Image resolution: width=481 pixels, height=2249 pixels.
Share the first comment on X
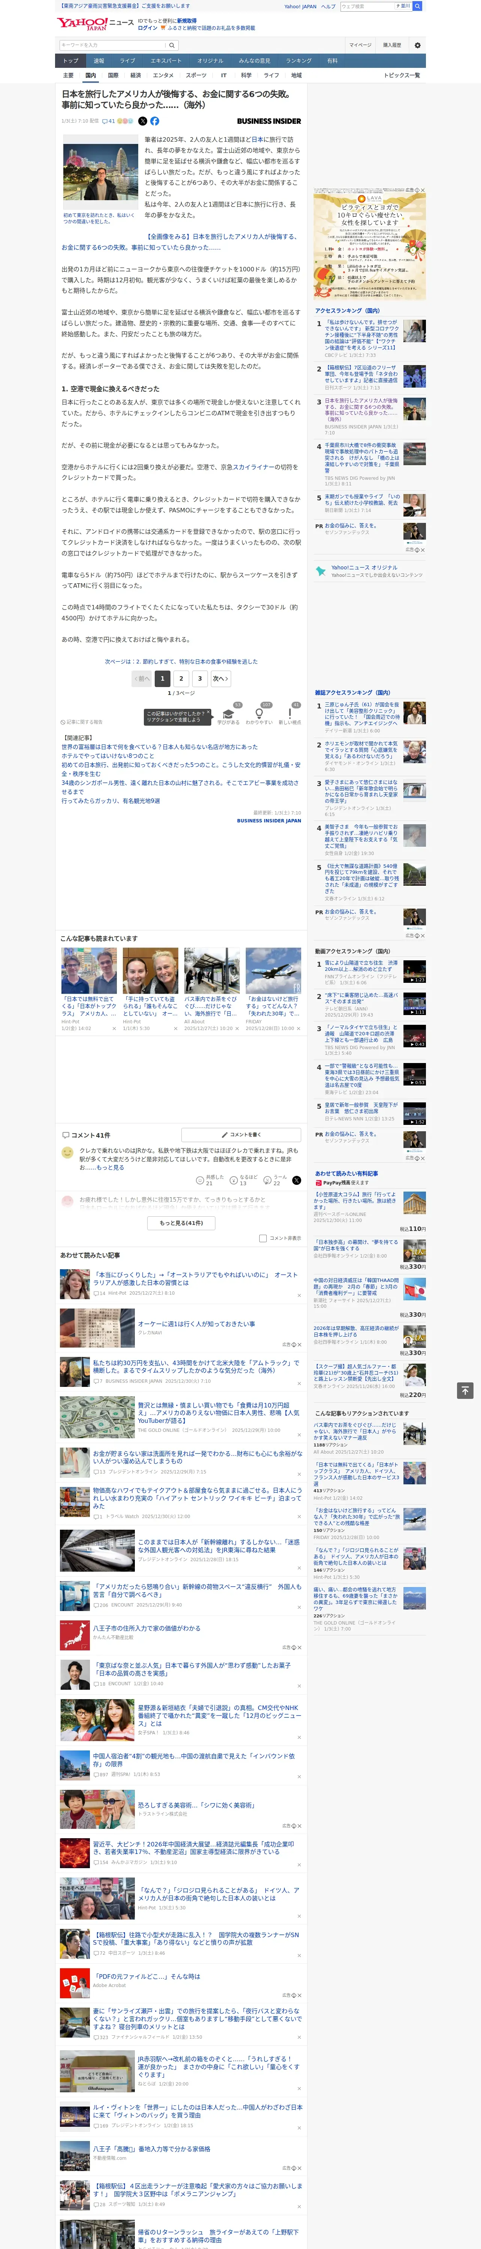click(296, 1180)
